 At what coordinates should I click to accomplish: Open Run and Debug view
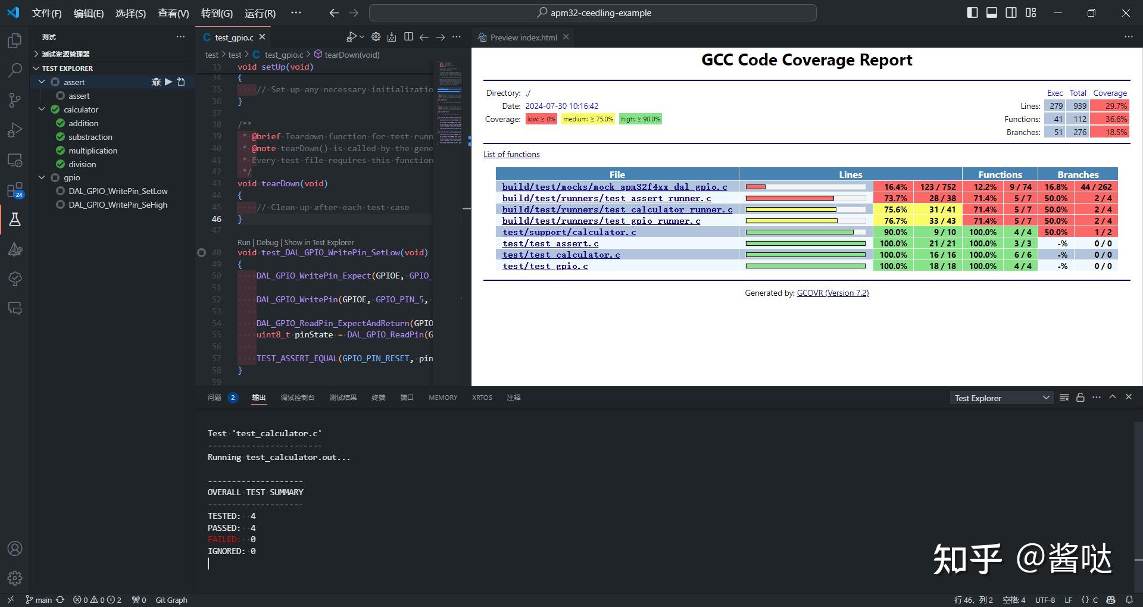pos(15,130)
